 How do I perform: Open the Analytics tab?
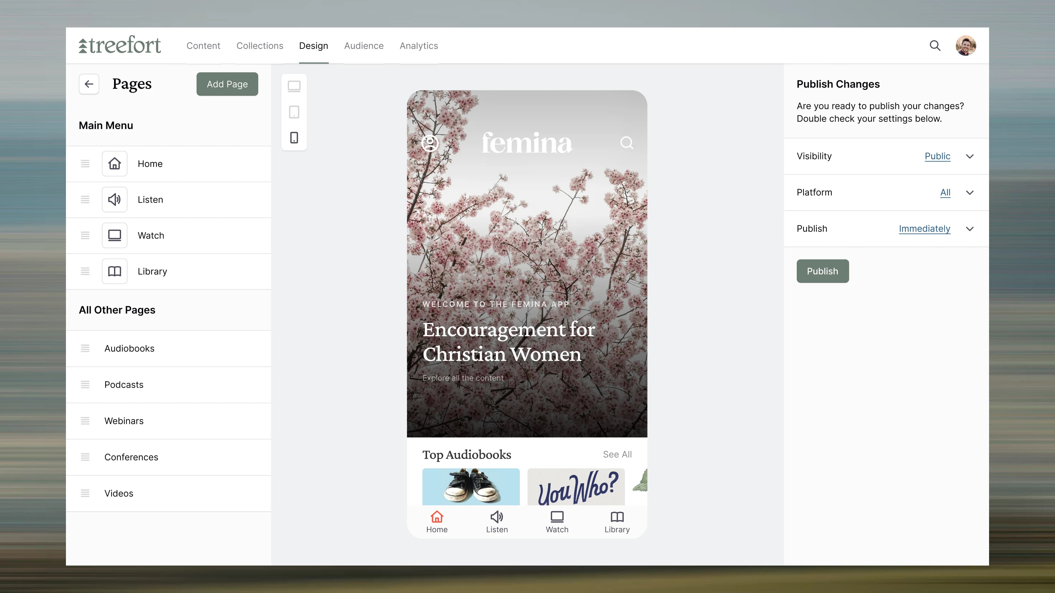[418, 46]
